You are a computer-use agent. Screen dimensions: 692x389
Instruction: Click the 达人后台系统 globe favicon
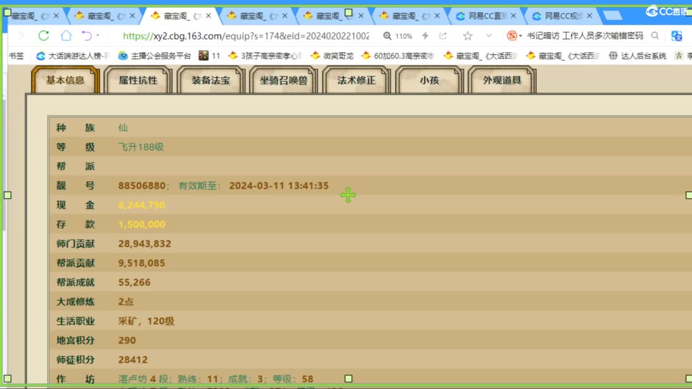[x=613, y=55]
